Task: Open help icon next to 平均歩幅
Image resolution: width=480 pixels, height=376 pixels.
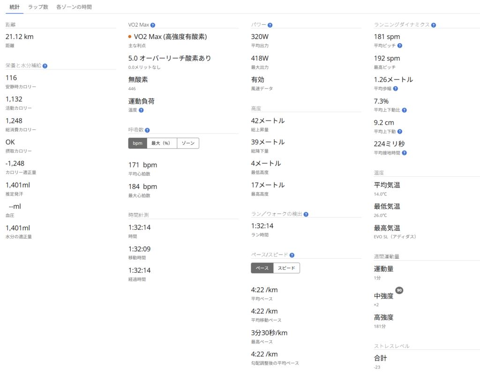Action: click(396, 89)
